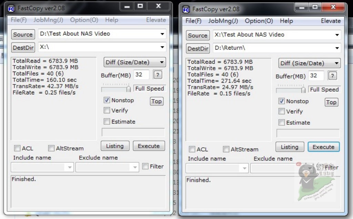The image size is (353, 219).
Task: Maximize the right FastCopy window
Action: (x=315, y=7)
